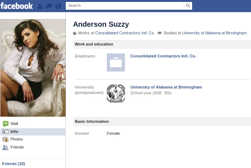The height and width of the screenshot is (168, 251).
Task: Click the profile photo
Action: (x=33, y=68)
